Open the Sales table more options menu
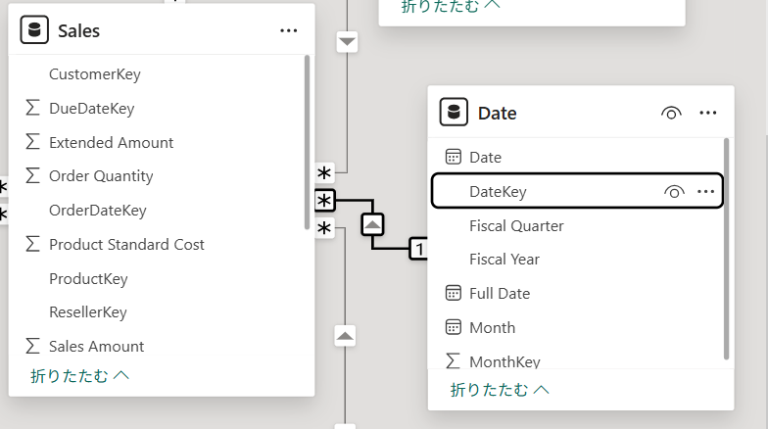Viewport: 768px width, 429px height. pos(288,30)
